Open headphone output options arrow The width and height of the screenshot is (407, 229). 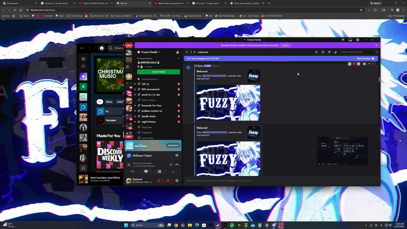[172, 181]
